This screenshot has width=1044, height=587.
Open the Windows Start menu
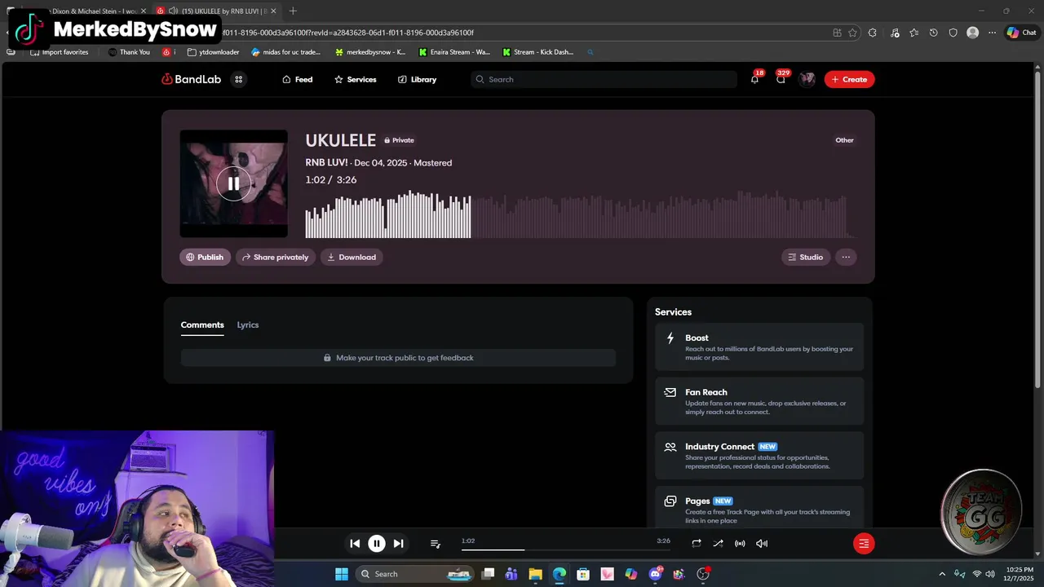[341, 574]
